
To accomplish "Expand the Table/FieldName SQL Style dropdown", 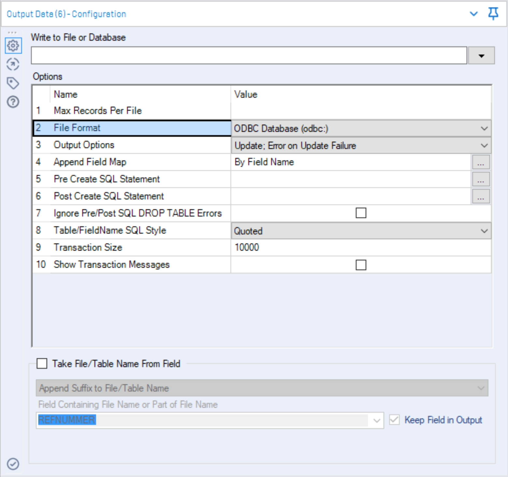I will [x=484, y=231].
